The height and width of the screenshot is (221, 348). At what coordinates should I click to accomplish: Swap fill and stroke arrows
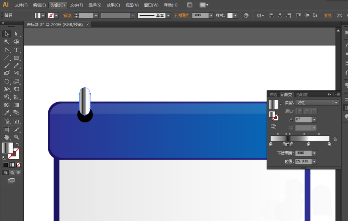pyautogui.click(x=17, y=144)
